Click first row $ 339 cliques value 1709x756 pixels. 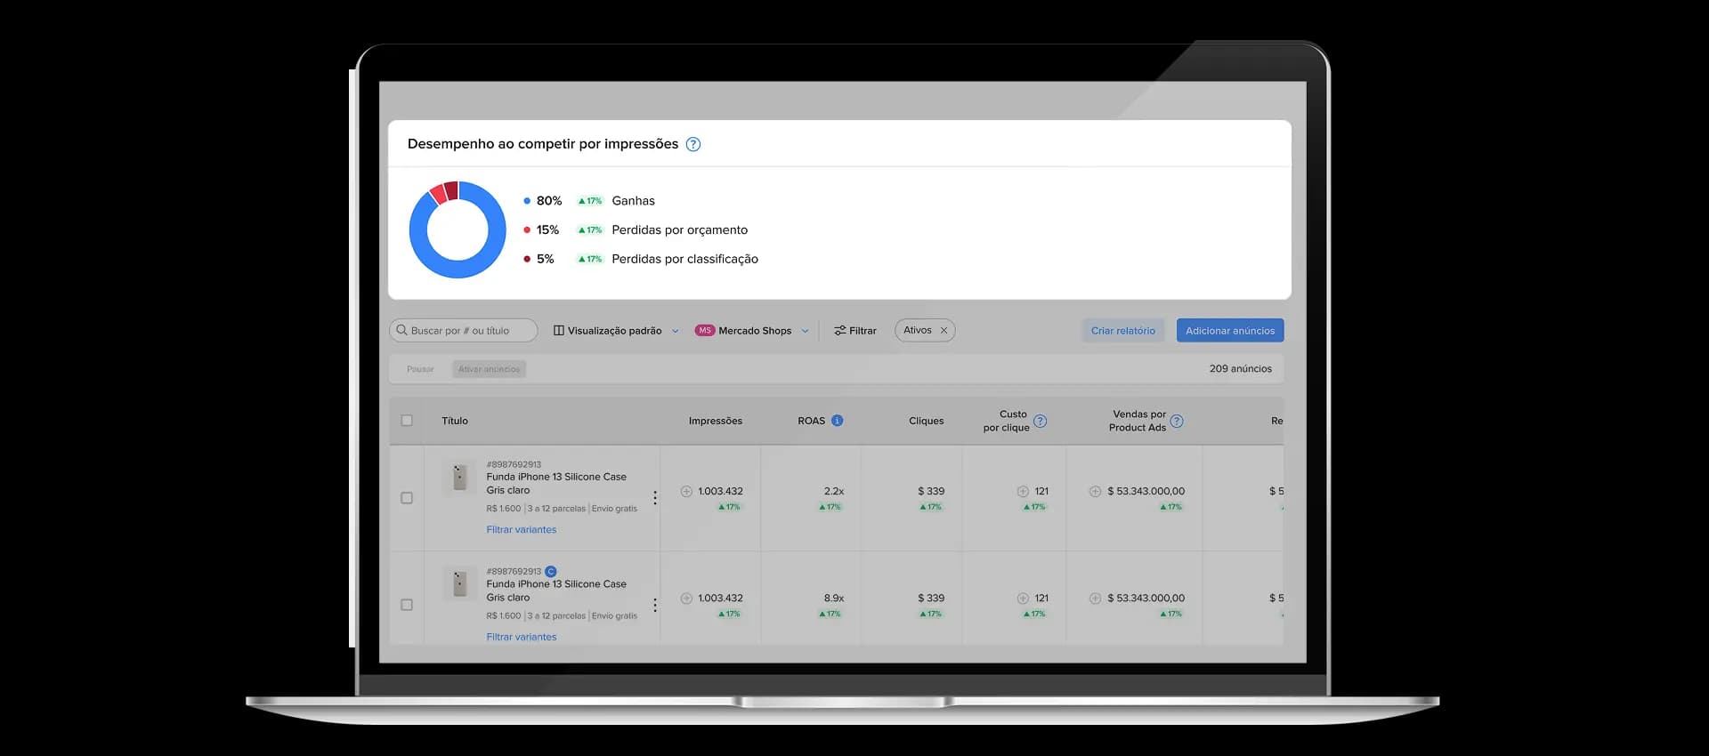pos(931,491)
